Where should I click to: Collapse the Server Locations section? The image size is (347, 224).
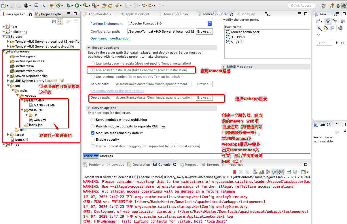89,48
